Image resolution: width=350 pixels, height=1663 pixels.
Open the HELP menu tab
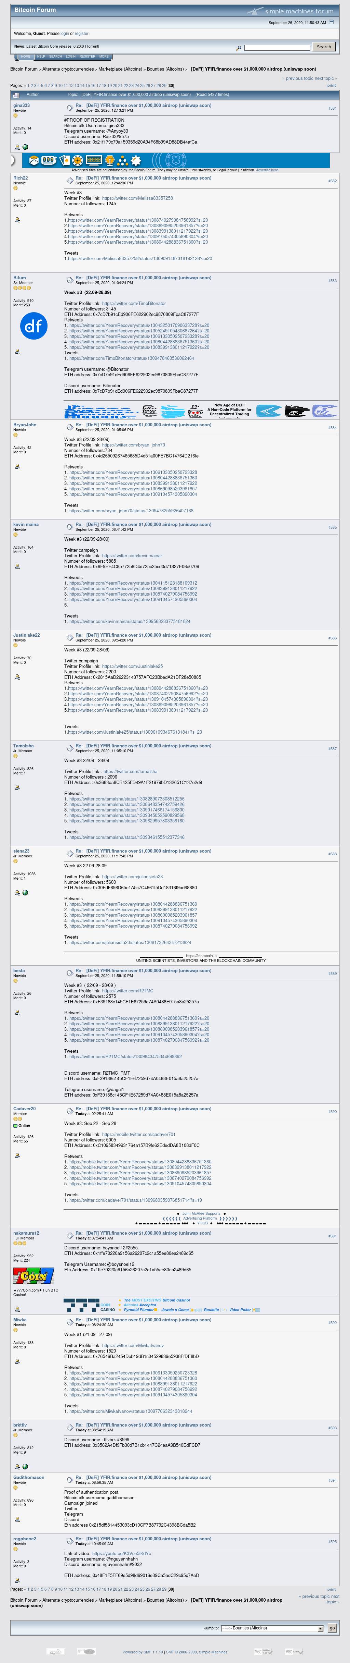point(41,57)
